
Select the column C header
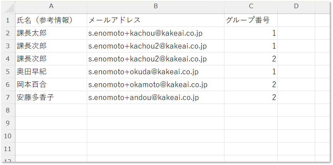[251, 6]
